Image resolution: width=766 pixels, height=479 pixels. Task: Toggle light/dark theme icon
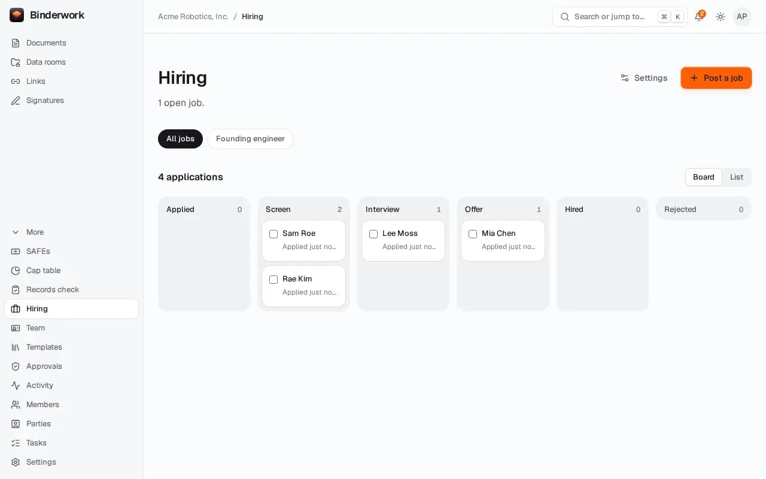tap(721, 17)
